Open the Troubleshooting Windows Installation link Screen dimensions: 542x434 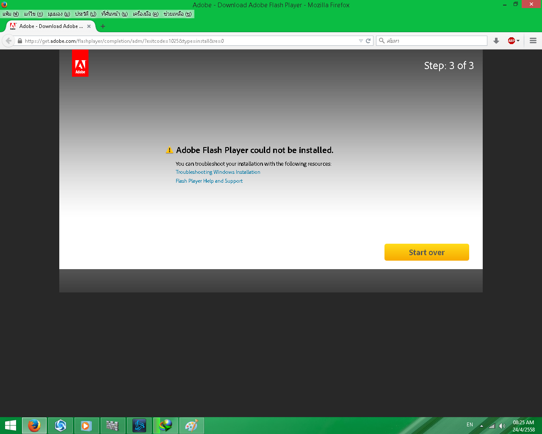(x=218, y=172)
